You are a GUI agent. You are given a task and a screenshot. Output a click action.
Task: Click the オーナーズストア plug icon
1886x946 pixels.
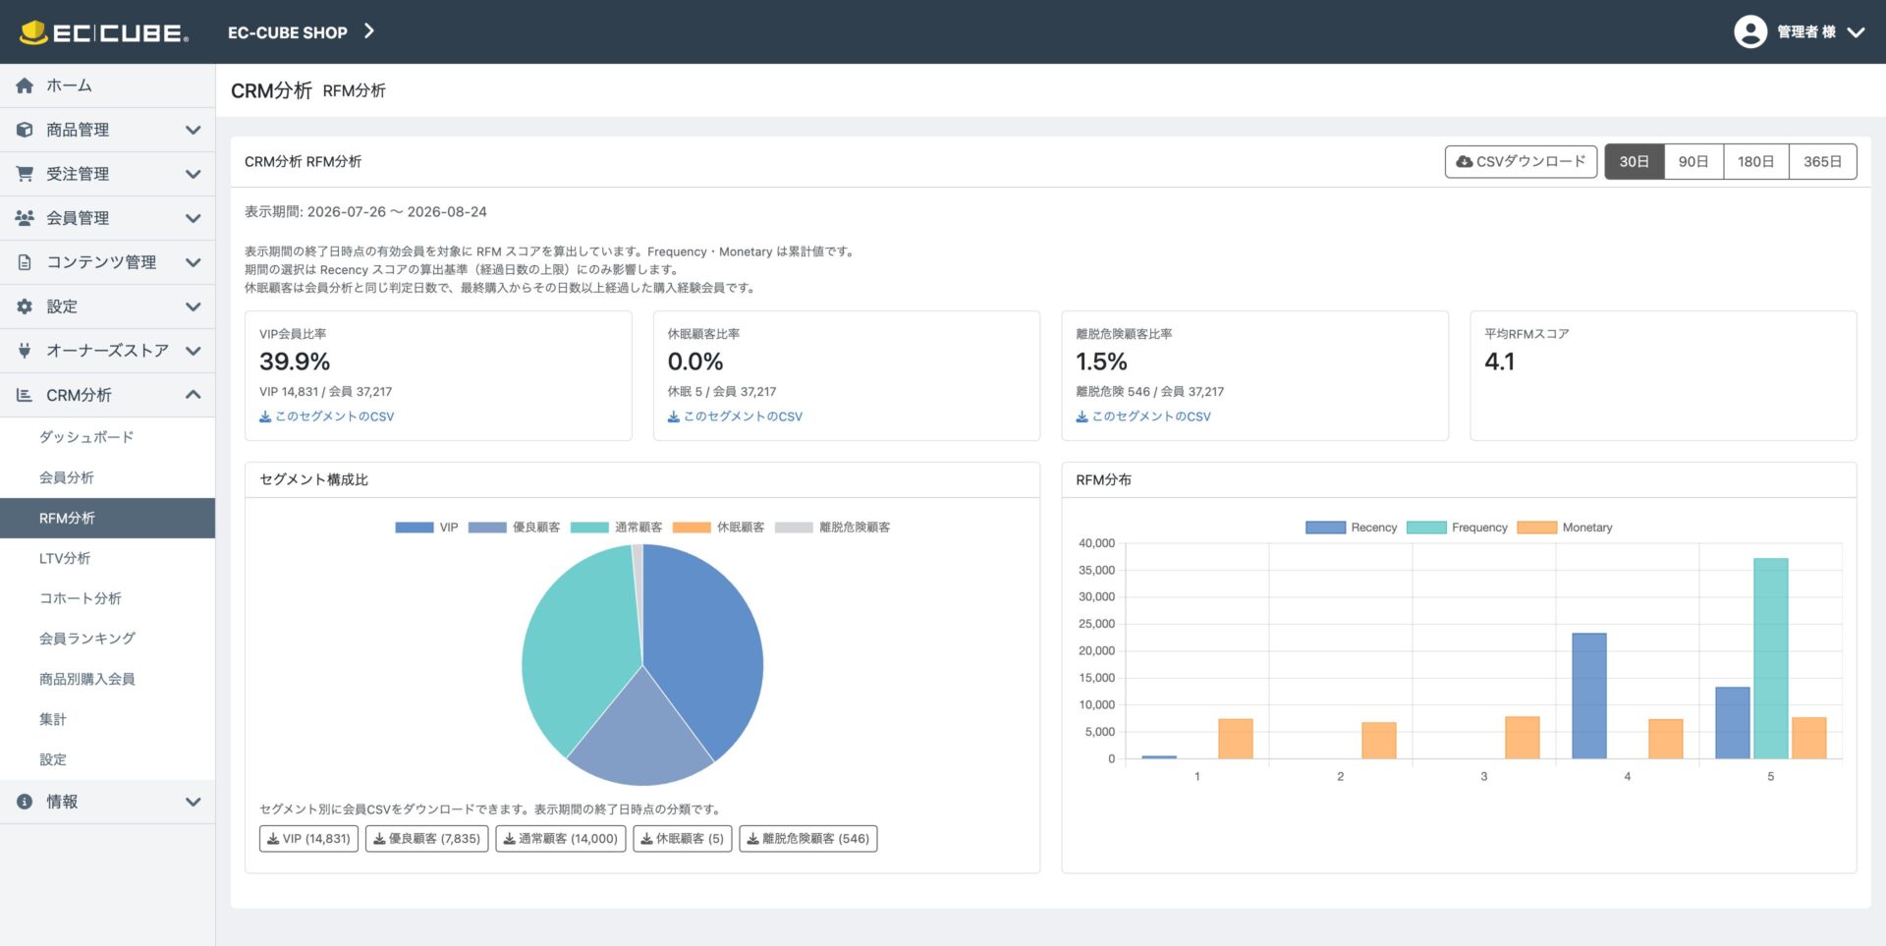coord(25,351)
